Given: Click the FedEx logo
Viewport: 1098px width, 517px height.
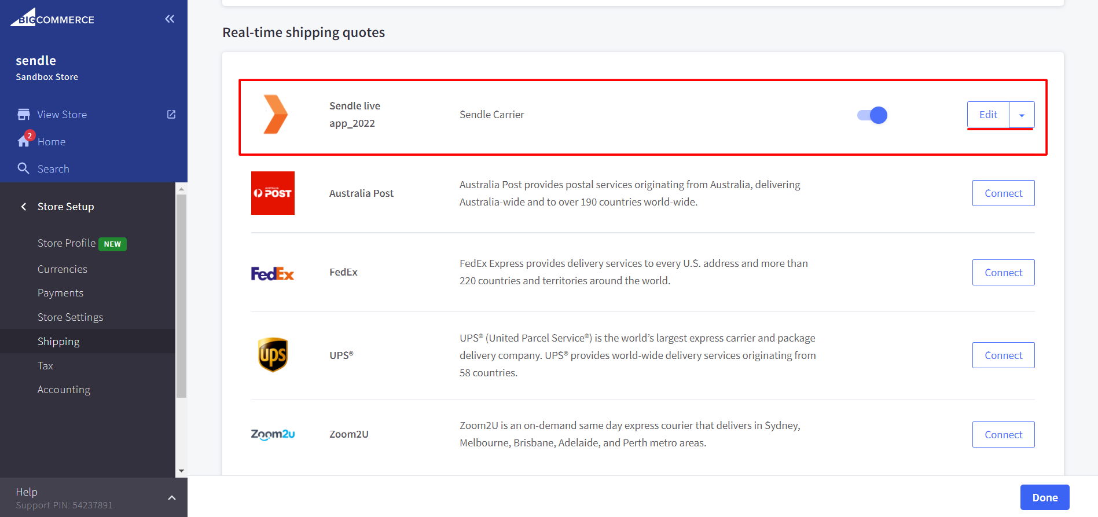Looking at the screenshot, I should [x=273, y=273].
